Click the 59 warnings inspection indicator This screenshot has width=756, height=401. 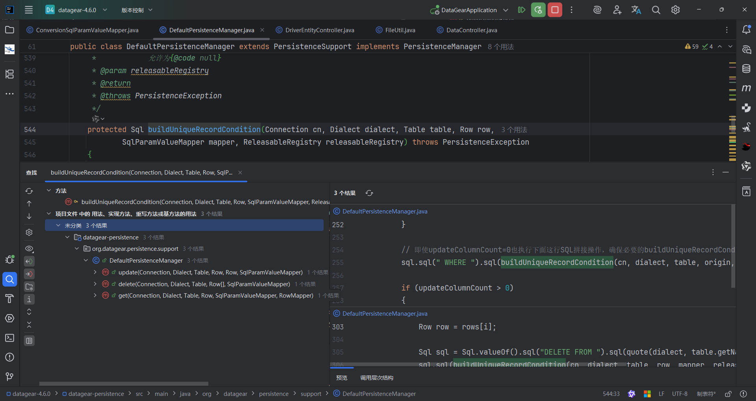pos(691,46)
